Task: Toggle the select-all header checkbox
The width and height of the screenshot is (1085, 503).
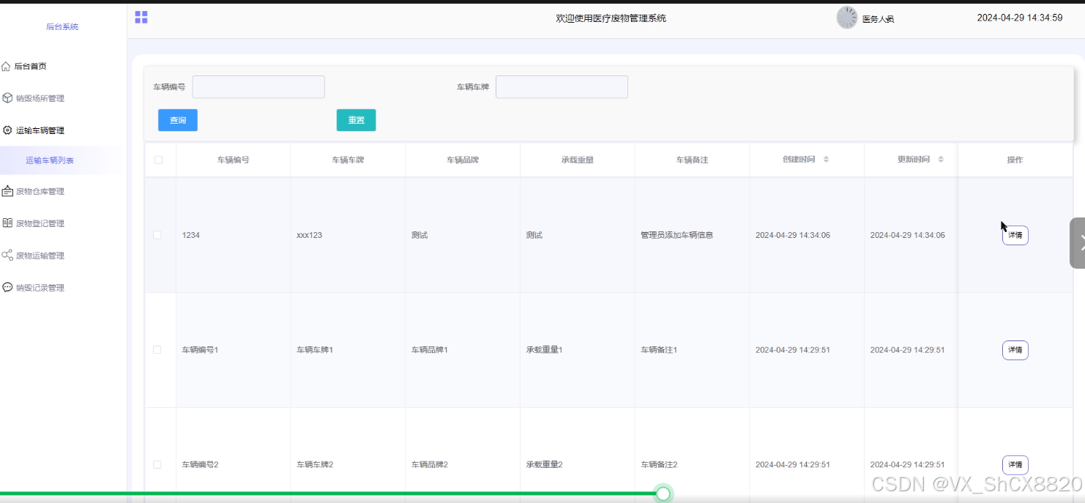Action: tap(158, 160)
